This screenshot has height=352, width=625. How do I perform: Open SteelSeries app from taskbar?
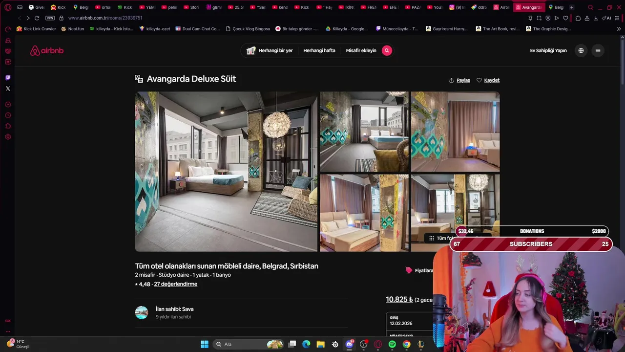point(335,344)
